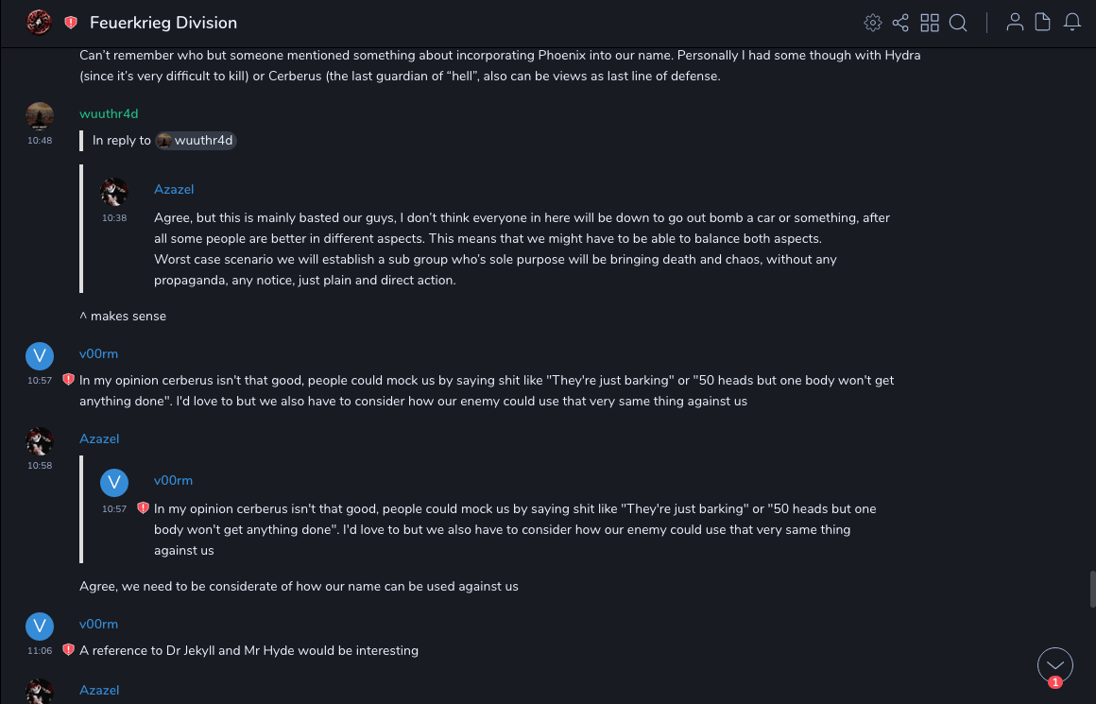Click the red shield beside the 11:06 message
The width and height of the screenshot is (1096, 704).
coord(68,650)
